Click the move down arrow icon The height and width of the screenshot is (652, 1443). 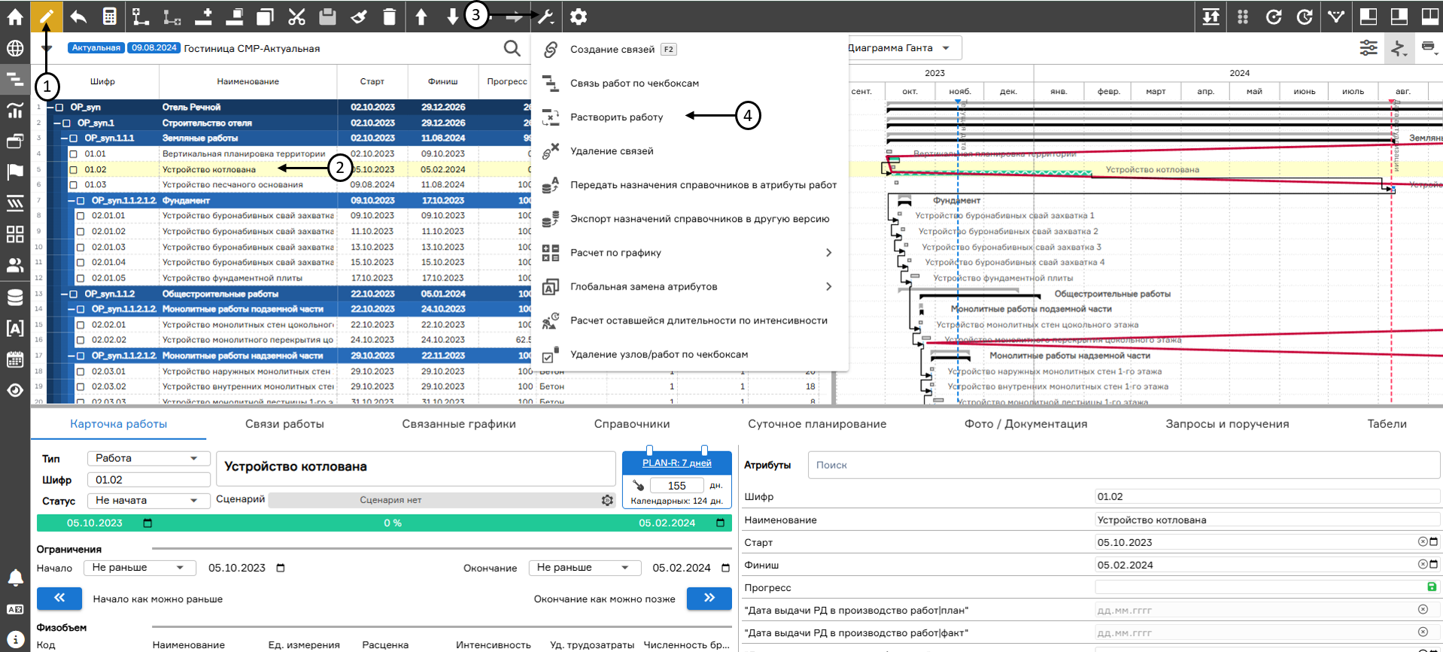pyautogui.click(x=452, y=16)
